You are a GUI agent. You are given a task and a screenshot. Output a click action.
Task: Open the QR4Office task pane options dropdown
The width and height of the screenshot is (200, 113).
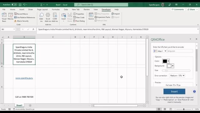[x=190, y=39]
